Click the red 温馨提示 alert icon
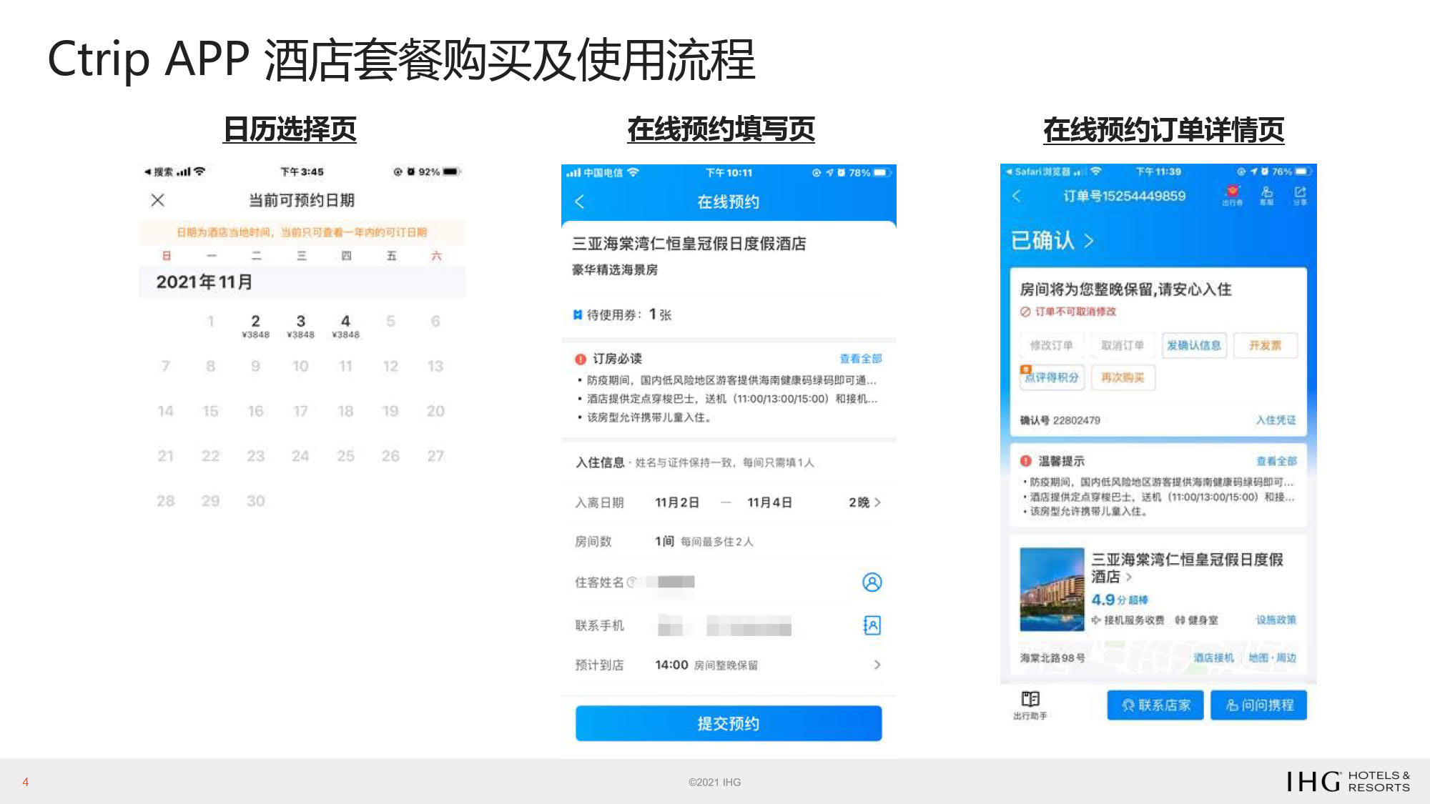 pos(1026,462)
